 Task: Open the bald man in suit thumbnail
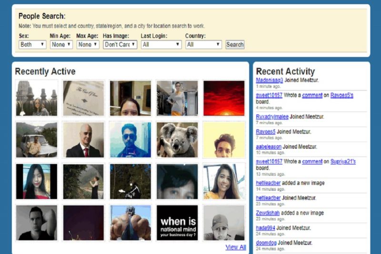[x=83, y=140]
